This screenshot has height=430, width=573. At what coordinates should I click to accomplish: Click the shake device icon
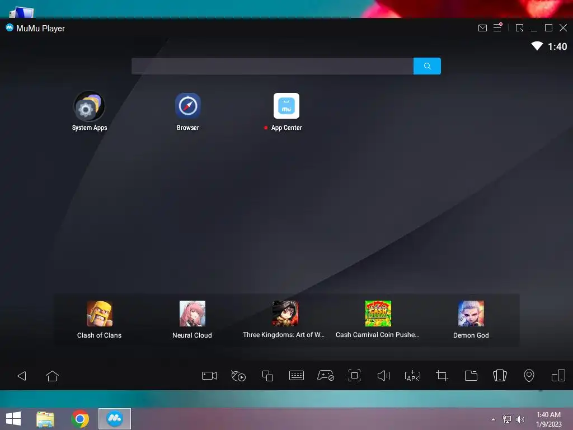[500, 376]
